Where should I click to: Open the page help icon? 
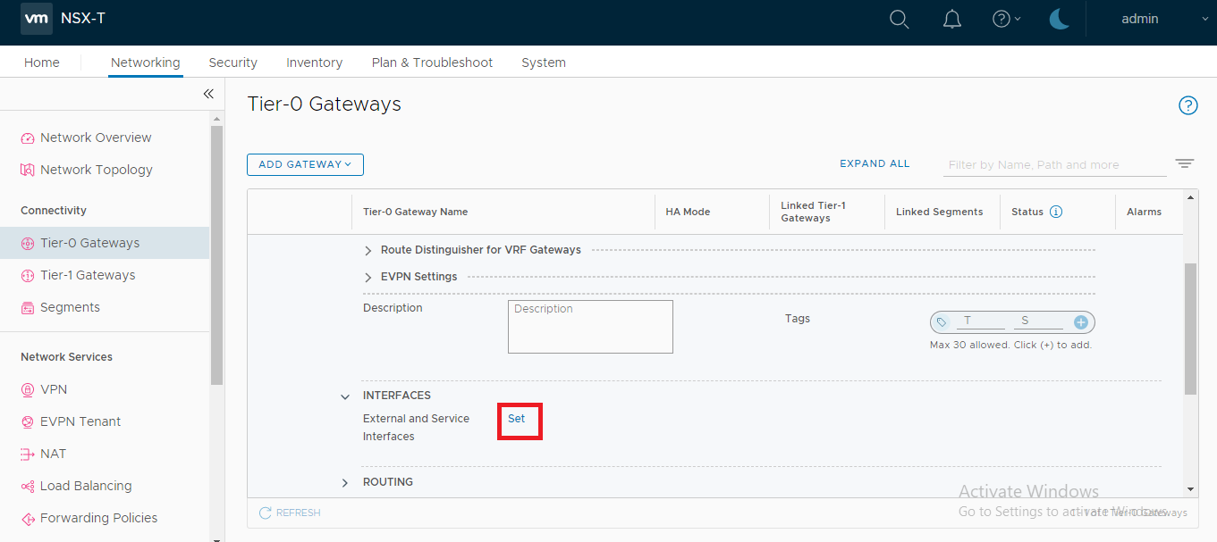tap(1187, 105)
